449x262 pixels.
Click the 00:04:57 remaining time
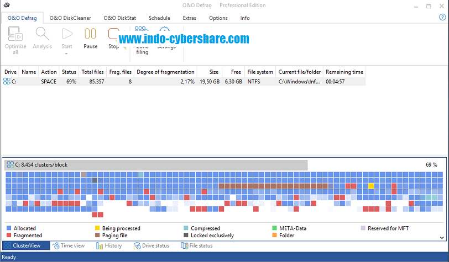[x=335, y=82]
